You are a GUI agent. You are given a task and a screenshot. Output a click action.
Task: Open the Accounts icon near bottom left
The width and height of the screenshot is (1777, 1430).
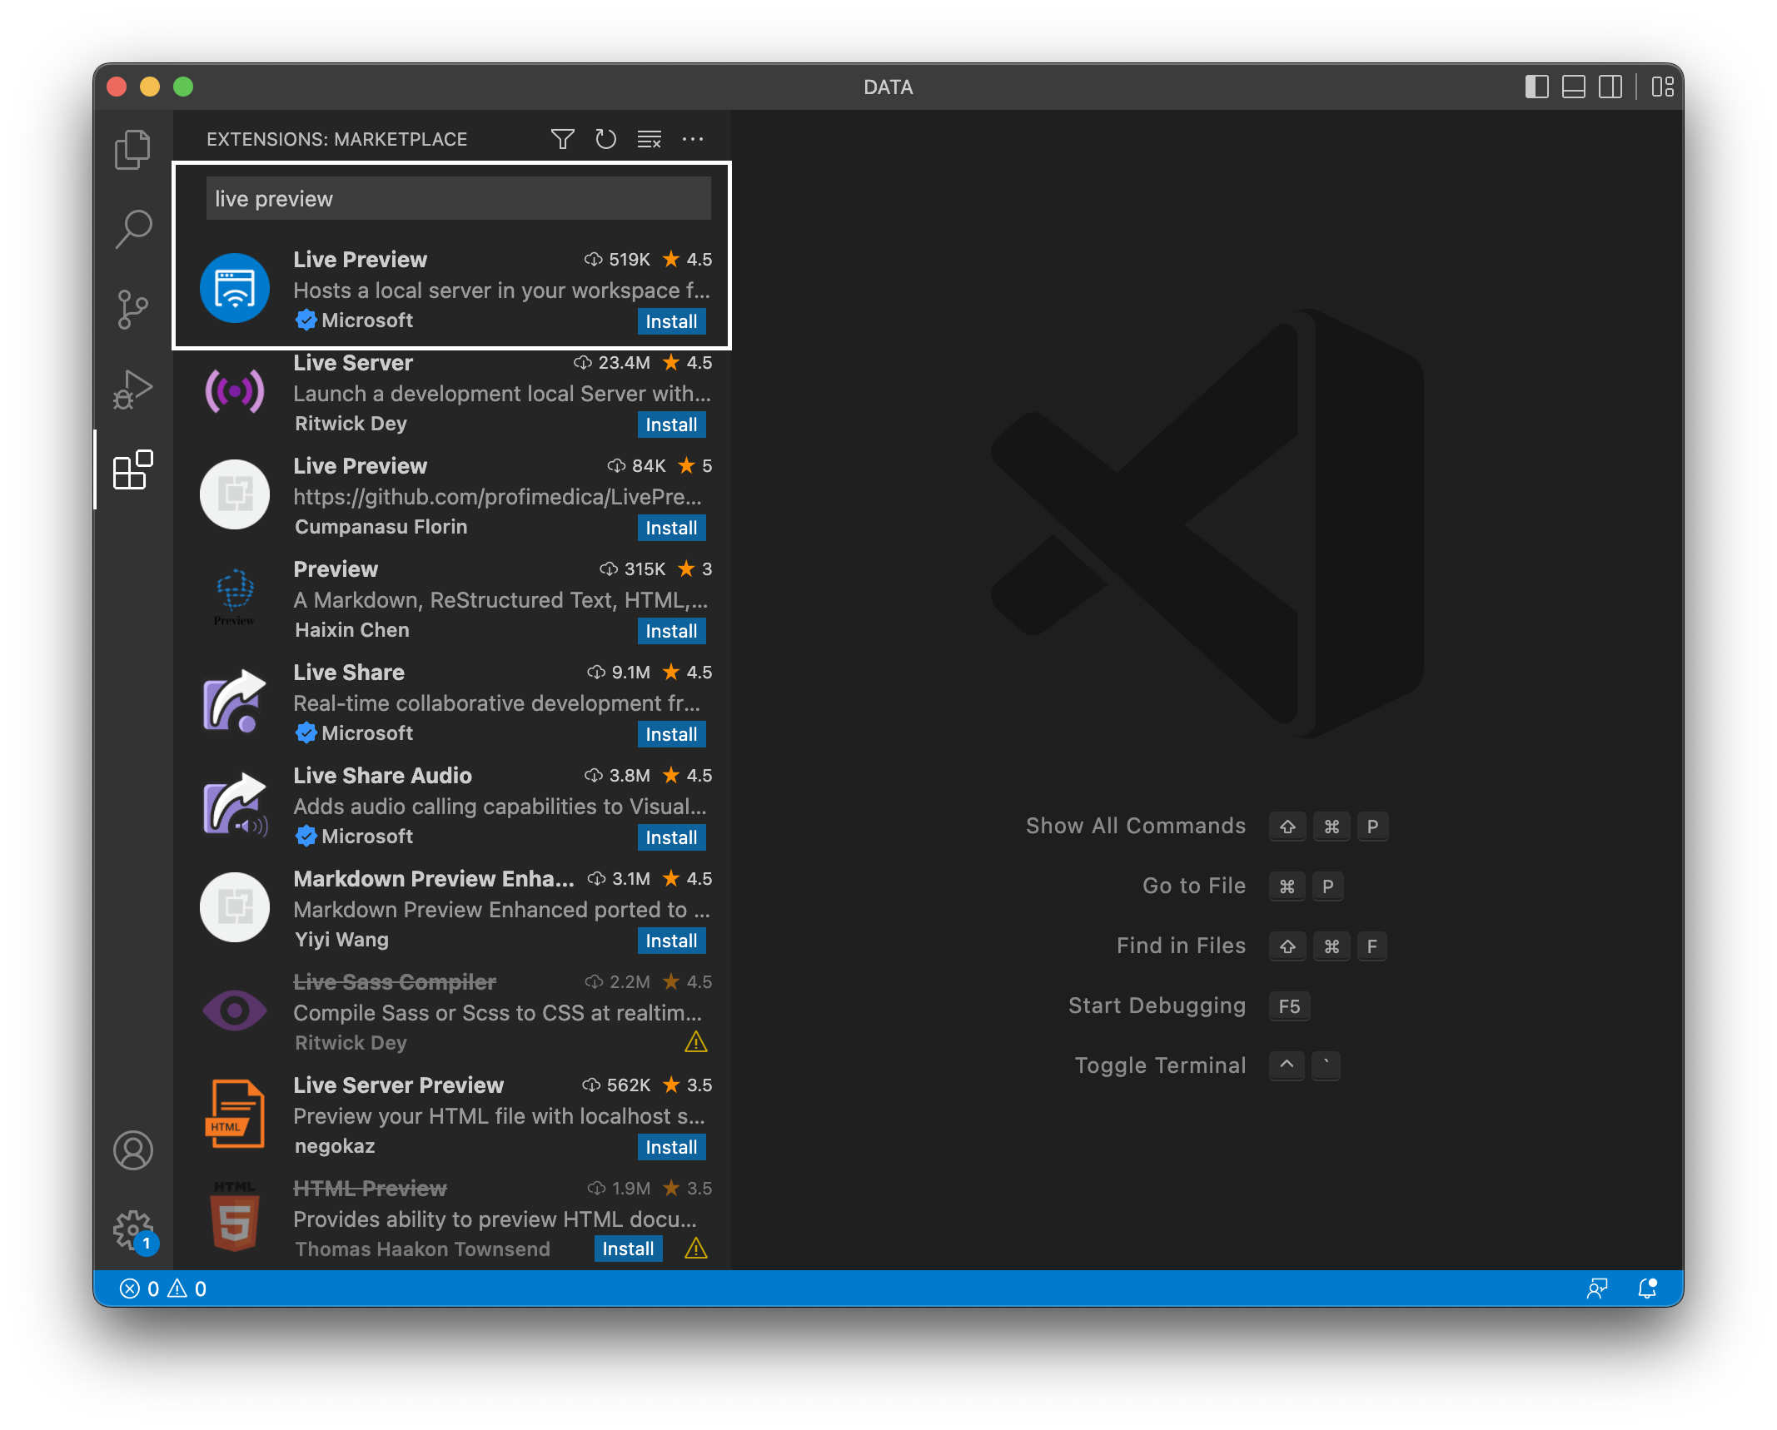point(133,1150)
